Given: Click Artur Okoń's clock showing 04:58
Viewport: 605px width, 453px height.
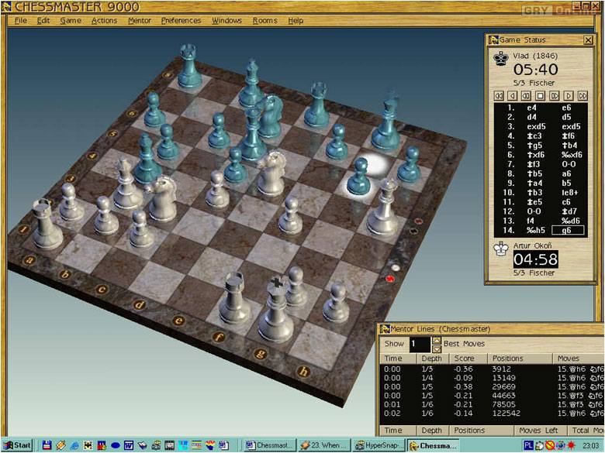Looking at the screenshot, I should point(535,259).
